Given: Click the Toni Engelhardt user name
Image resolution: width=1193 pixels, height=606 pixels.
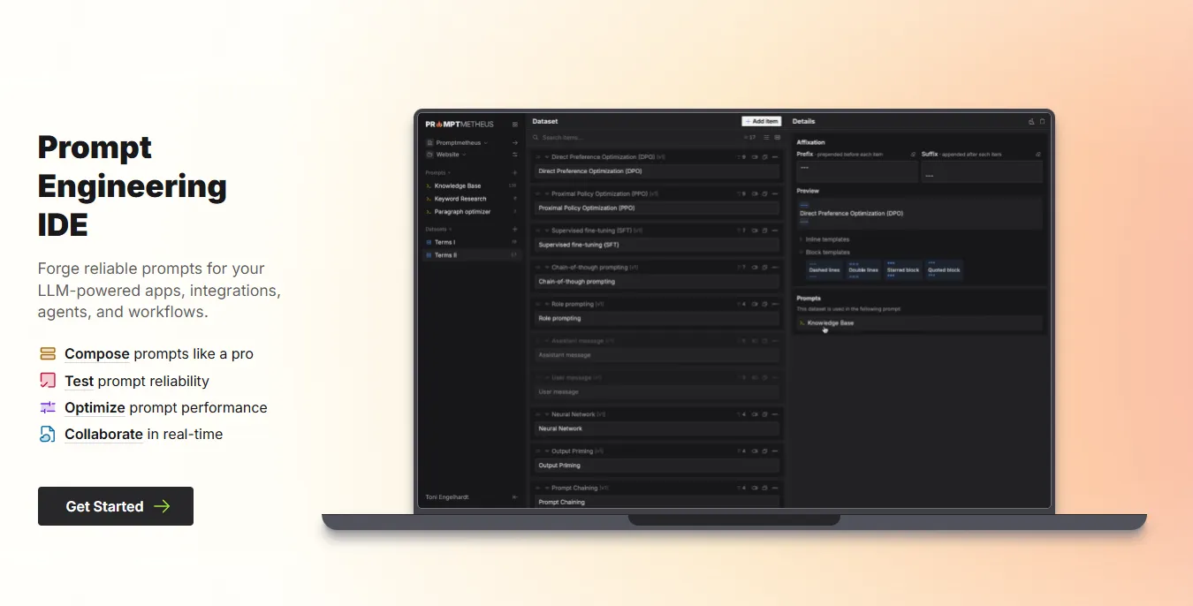Looking at the screenshot, I should pyautogui.click(x=447, y=497).
